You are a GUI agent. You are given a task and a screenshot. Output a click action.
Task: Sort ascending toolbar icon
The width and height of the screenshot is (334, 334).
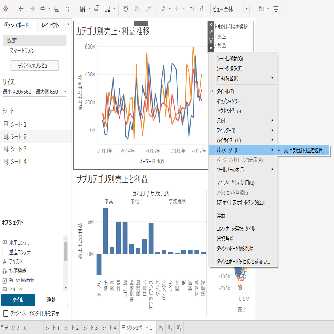click(137, 9)
